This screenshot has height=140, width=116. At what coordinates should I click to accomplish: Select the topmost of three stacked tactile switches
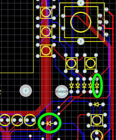pos(46,13)
